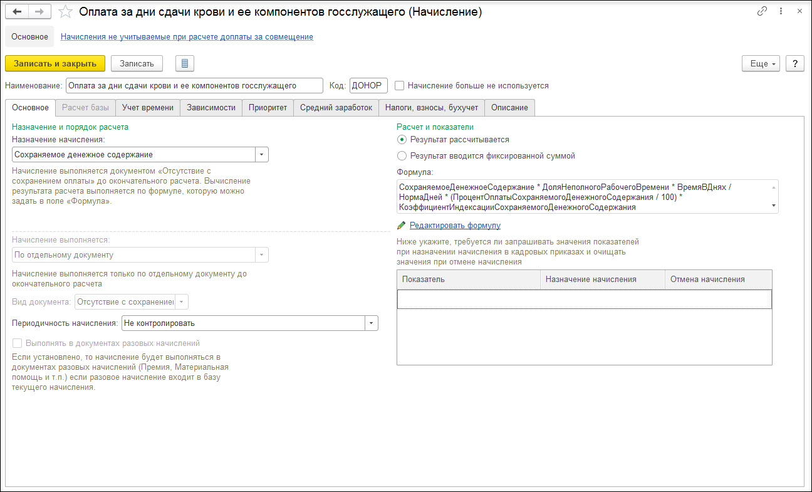The height and width of the screenshot is (492, 812).
Task: Select the 'Основное' navigation section at top
Action: point(29,37)
